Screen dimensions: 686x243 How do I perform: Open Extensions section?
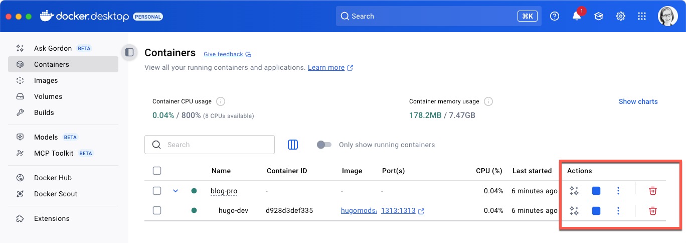pos(63,218)
